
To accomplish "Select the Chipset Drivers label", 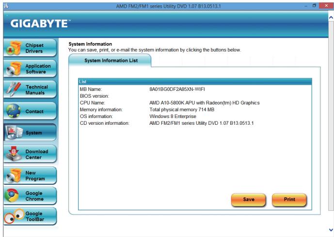I will tap(34, 48).
